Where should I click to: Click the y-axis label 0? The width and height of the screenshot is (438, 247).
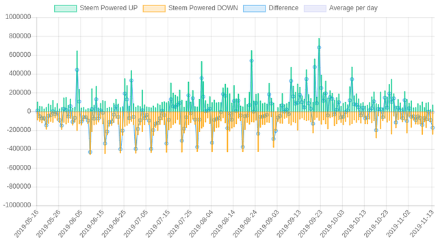29,112
